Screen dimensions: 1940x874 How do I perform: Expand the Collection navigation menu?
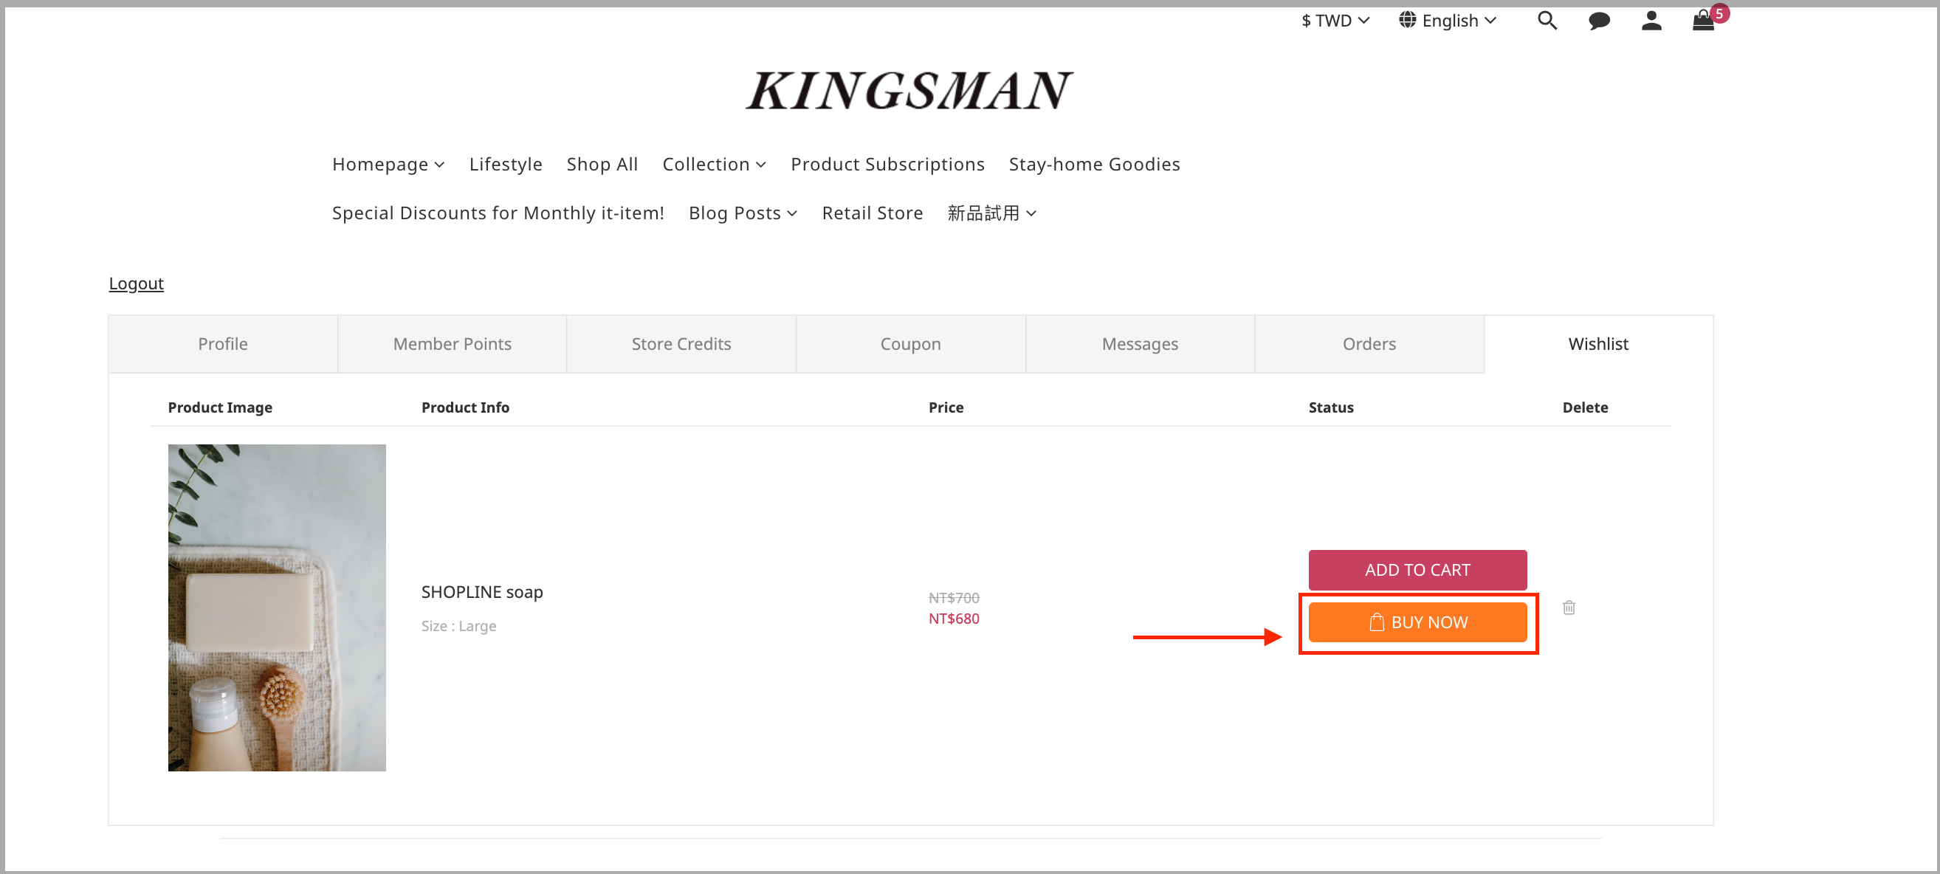[714, 164]
